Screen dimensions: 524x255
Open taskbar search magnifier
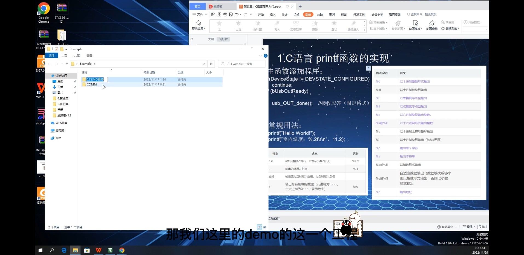(52, 250)
